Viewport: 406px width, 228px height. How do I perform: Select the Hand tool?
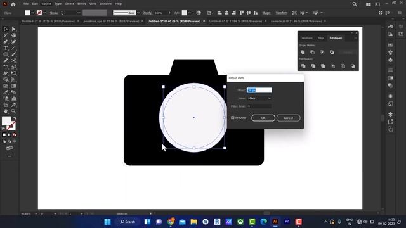[x=6, y=111]
